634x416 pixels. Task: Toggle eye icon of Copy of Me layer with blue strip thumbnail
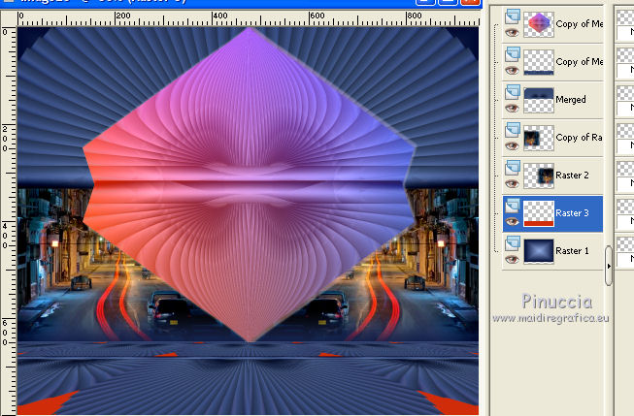(513, 70)
